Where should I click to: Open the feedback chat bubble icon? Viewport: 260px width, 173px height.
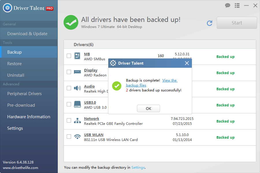click(228, 5)
